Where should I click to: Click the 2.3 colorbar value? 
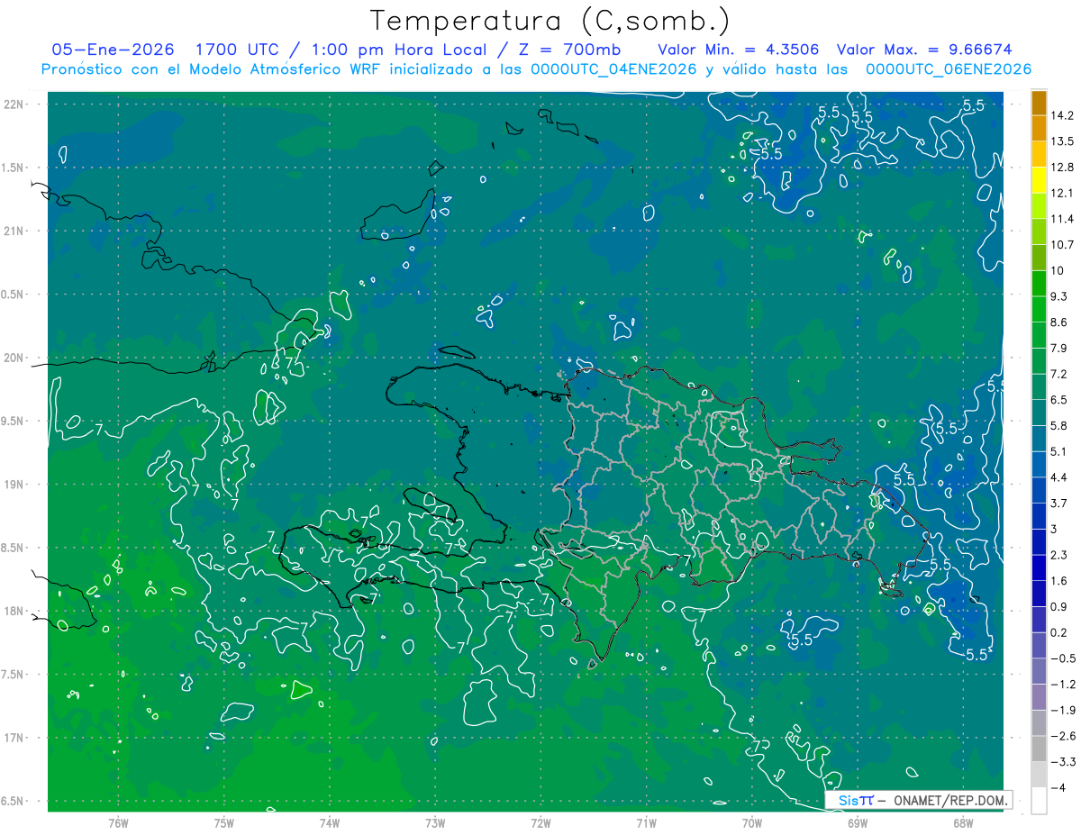1058,555
